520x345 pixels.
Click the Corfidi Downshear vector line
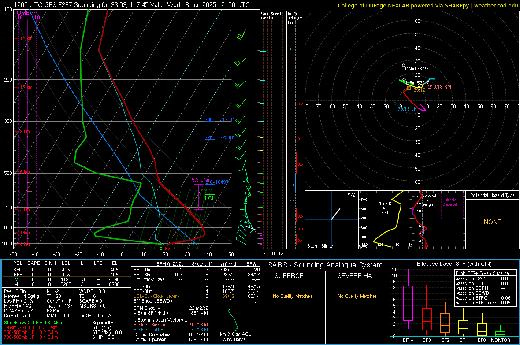coord(171,334)
